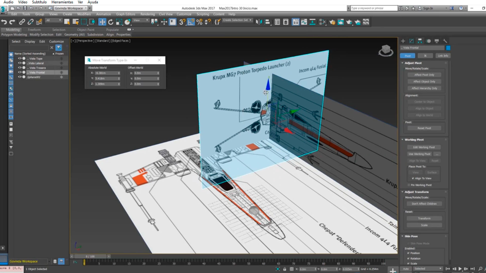Open the Utilities wrench panel tab
The image size is (486, 273).
[445, 41]
